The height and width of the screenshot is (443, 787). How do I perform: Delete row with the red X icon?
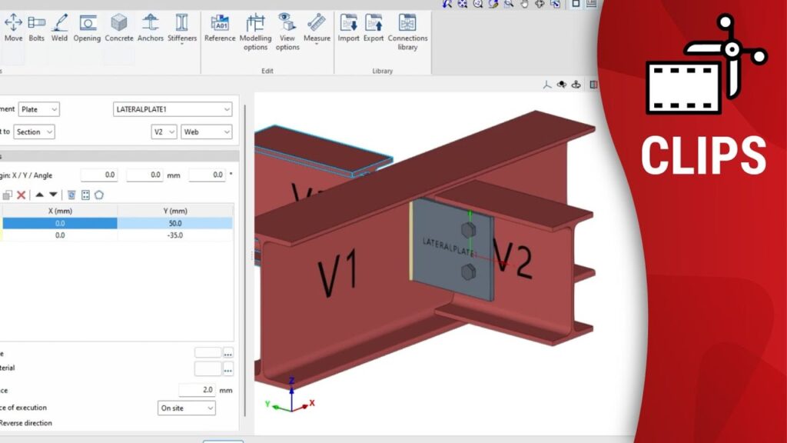click(x=22, y=195)
